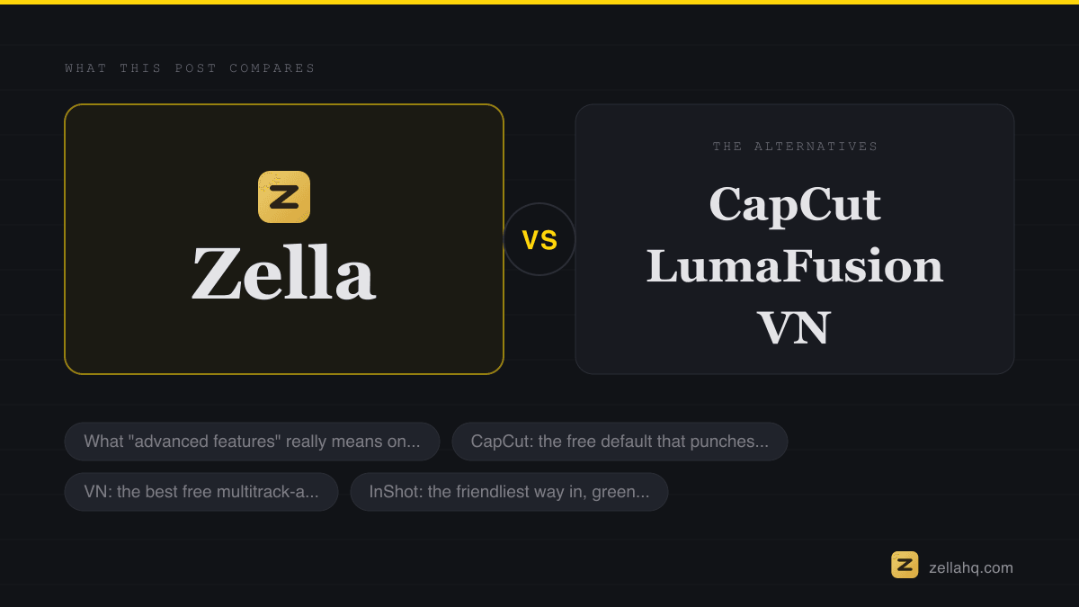Click the letter Z inside the gold logo
Viewport: 1079px width, 607px height.
click(x=284, y=197)
